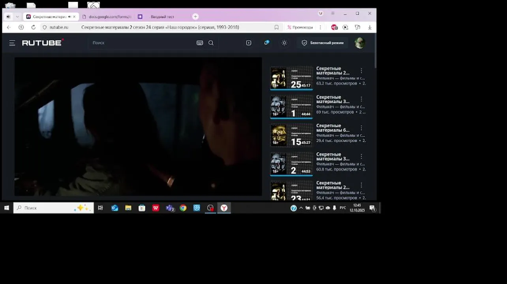Open Task View on taskbar
The width and height of the screenshot is (507, 284).
click(100, 208)
